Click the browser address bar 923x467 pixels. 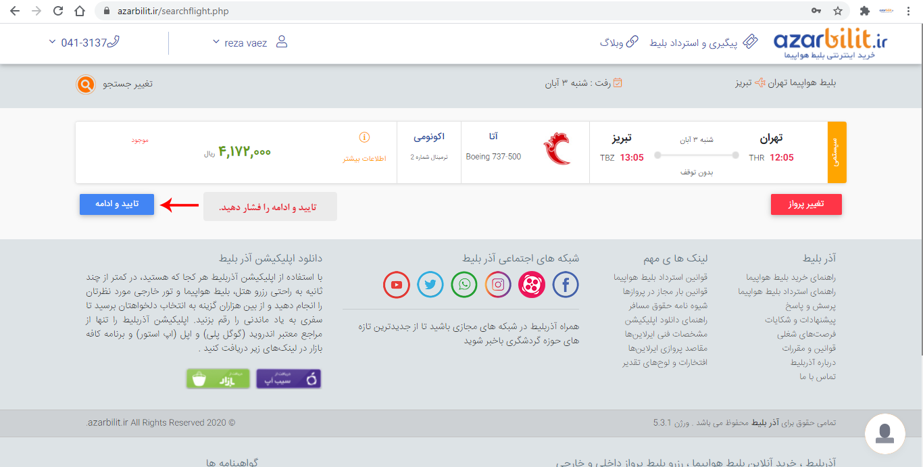[446, 11]
